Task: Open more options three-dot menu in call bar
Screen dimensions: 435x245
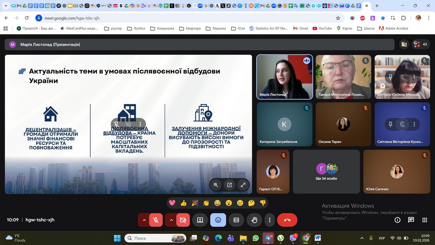Action: (x=270, y=220)
